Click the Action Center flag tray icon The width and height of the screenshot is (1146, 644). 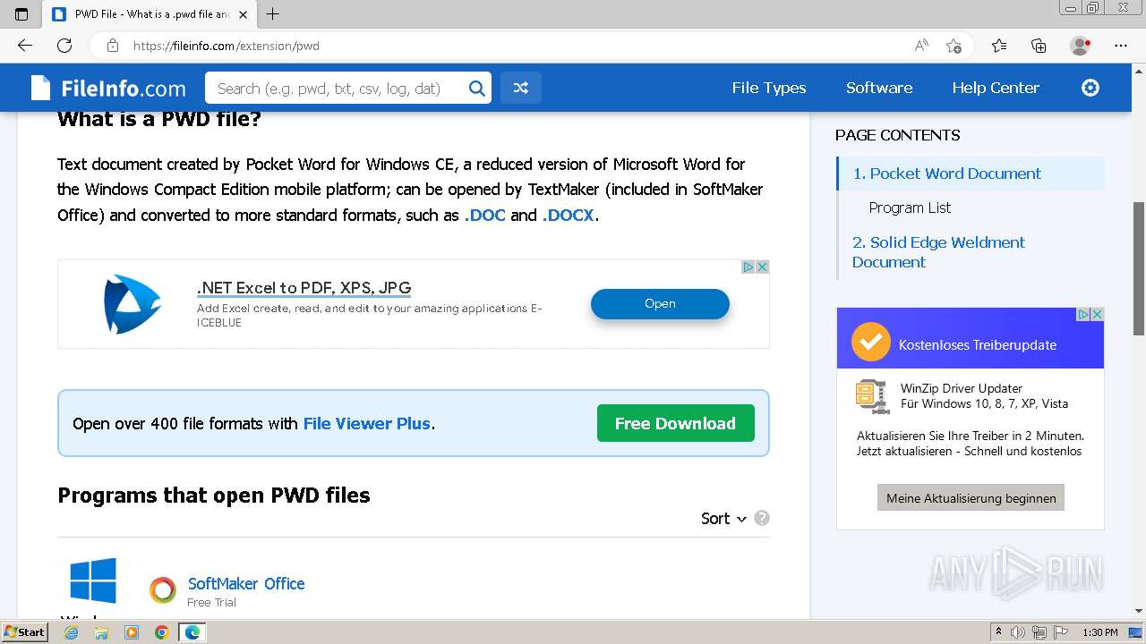tap(1061, 632)
